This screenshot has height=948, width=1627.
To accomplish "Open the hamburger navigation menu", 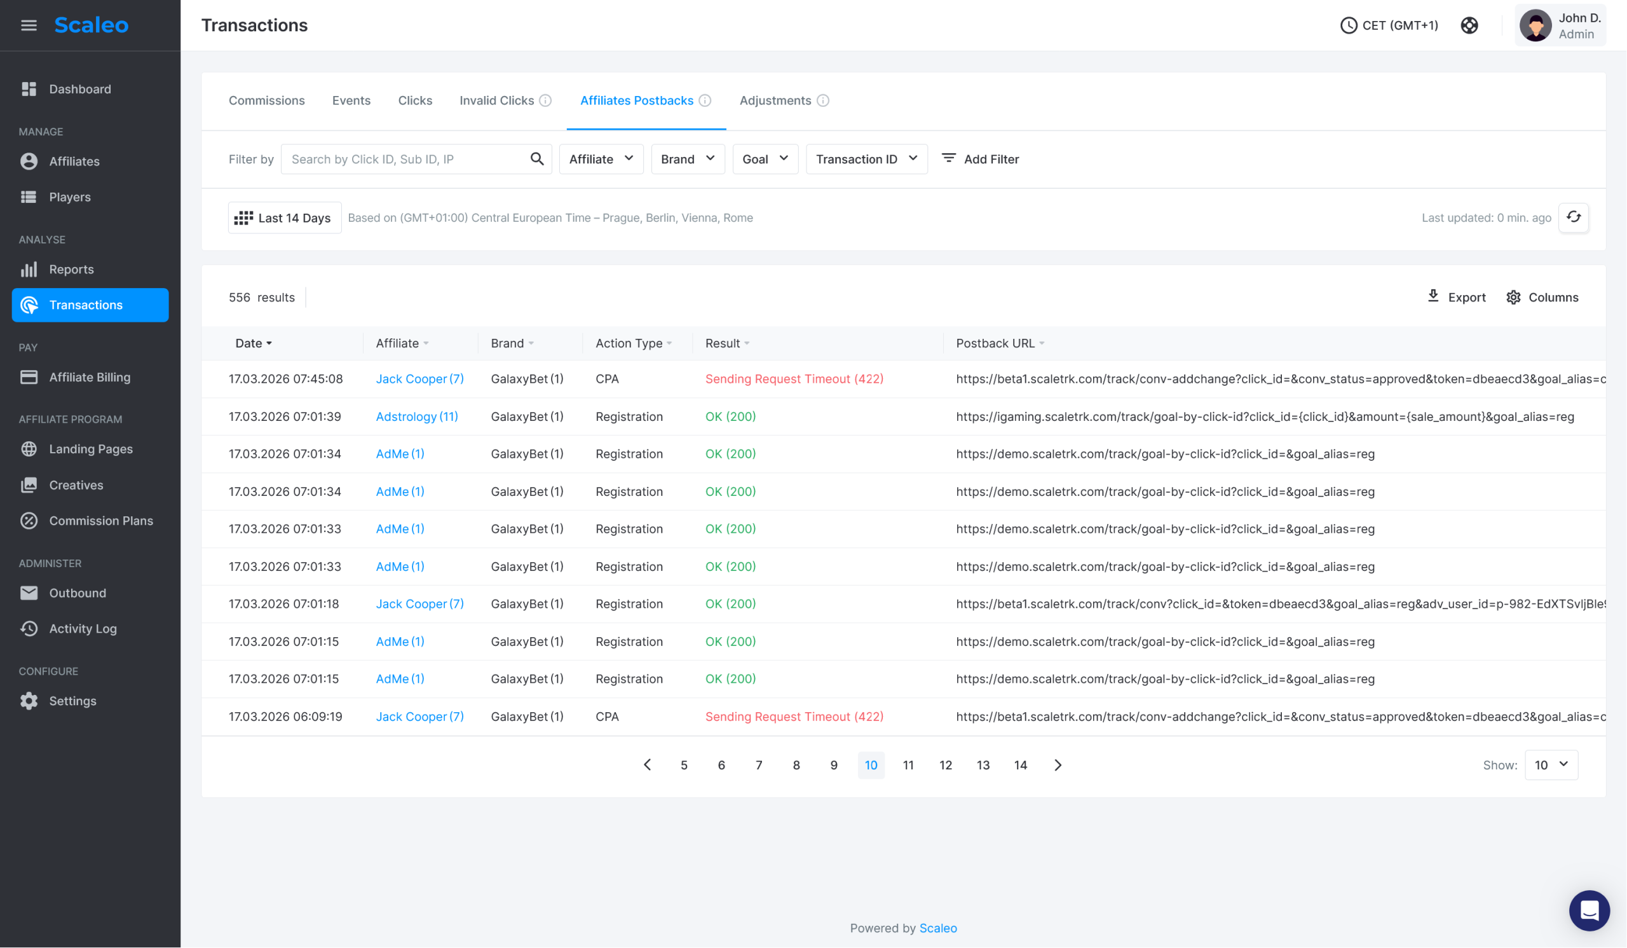I will click(x=29, y=25).
